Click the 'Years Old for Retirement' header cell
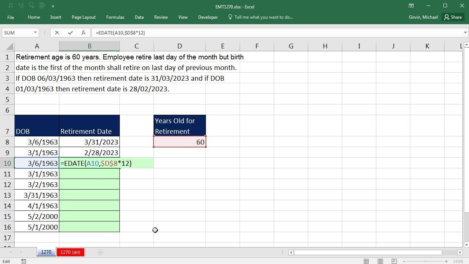The width and height of the screenshot is (469, 264). pyautogui.click(x=180, y=126)
